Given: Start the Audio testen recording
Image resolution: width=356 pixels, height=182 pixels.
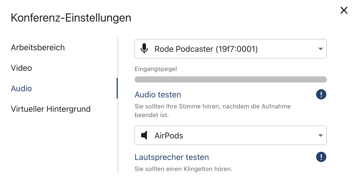Looking at the screenshot, I should 158,95.
